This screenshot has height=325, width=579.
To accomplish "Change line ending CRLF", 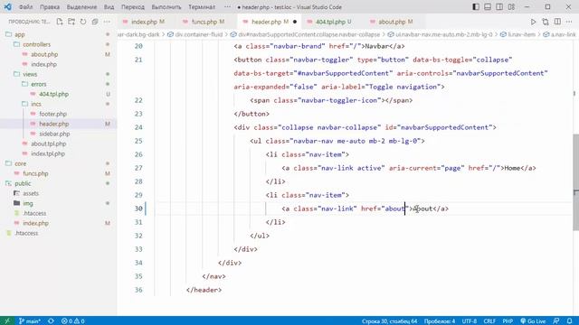I will pyautogui.click(x=489, y=321).
